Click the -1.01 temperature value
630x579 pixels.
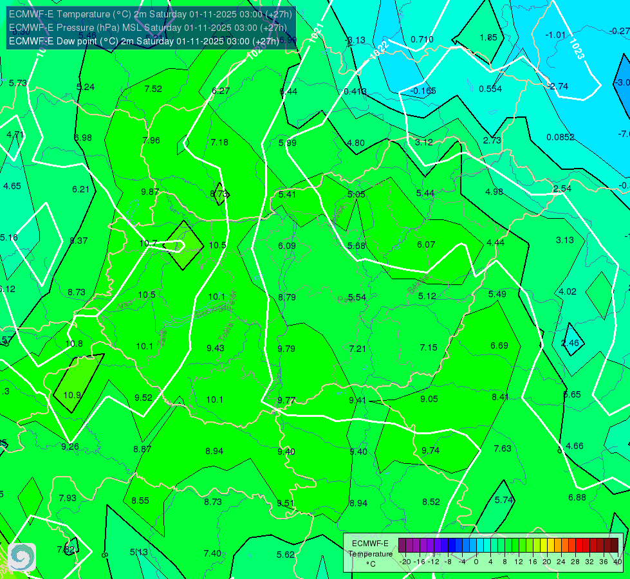(555, 35)
